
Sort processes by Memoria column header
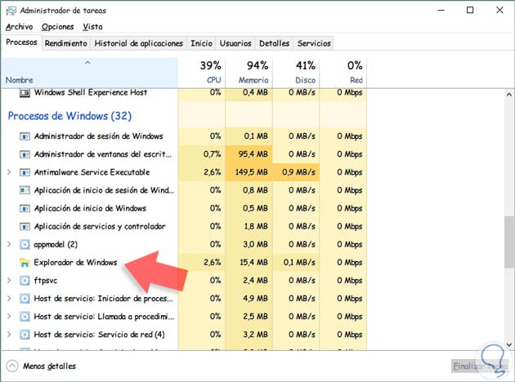[249, 73]
